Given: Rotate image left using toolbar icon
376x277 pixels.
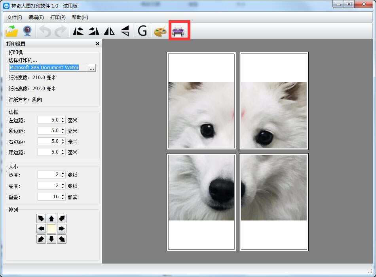Looking at the screenshot, I should coord(78,31).
